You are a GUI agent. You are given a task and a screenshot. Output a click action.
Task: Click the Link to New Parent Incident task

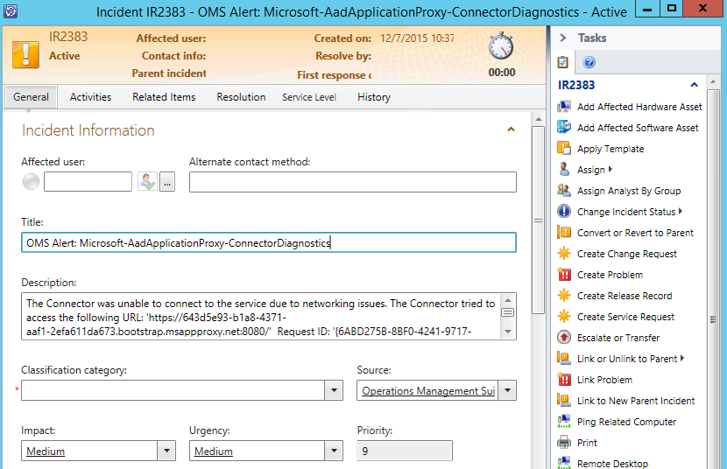click(x=635, y=401)
